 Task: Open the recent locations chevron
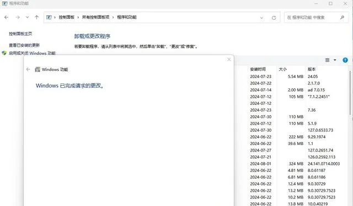click(x=27, y=17)
